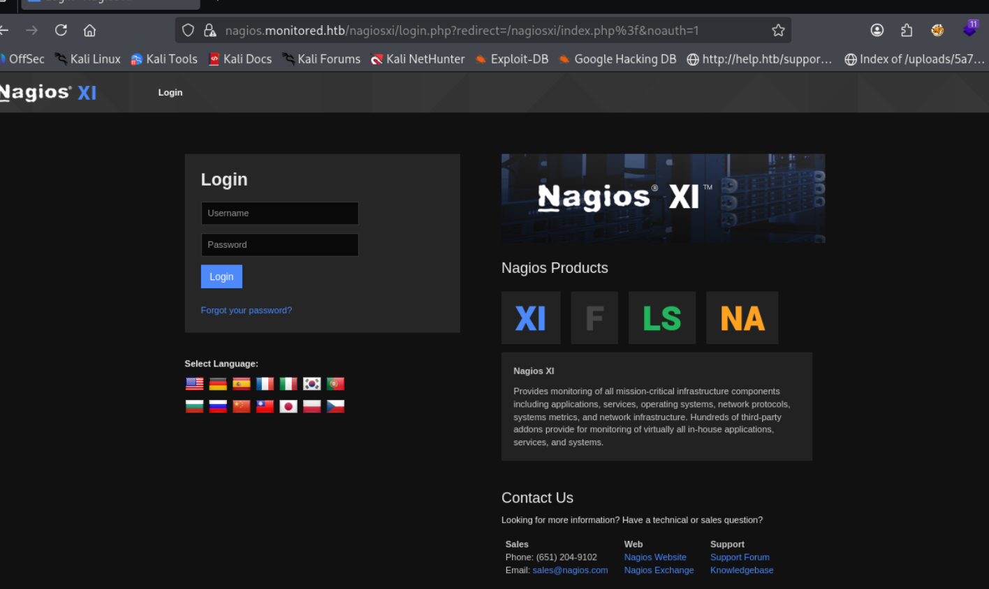Select the Nagios LS product tile
Viewport: 989px width, 589px height.
661,318
